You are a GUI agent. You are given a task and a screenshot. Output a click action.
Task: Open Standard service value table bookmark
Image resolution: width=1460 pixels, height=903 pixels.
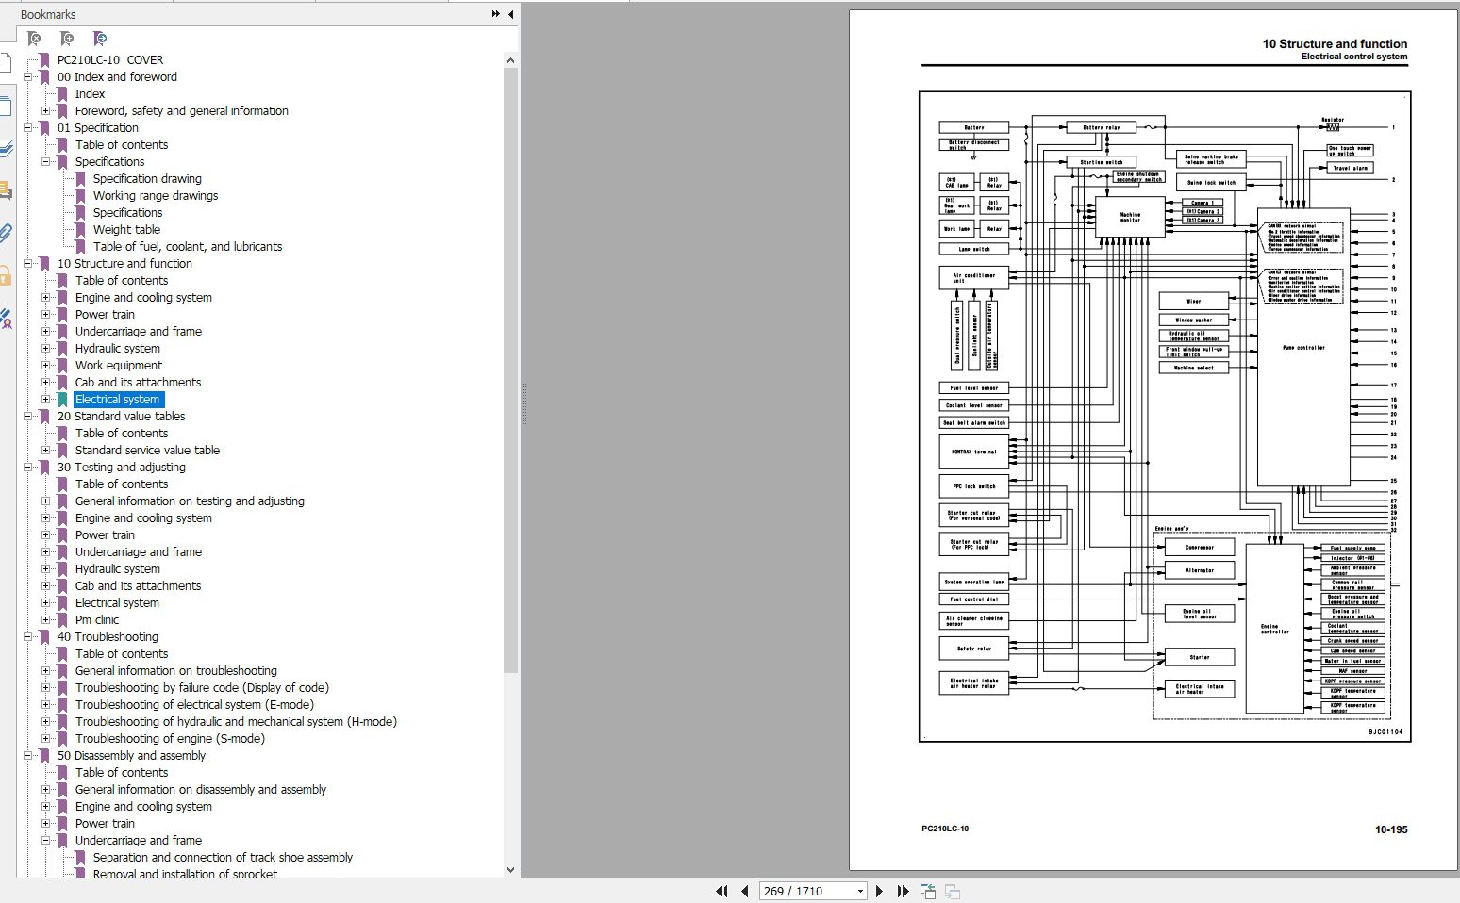click(x=147, y=451)
